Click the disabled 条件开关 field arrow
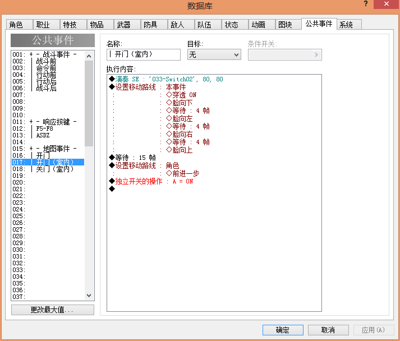This screenshot has height=341, width=400. 316,54
